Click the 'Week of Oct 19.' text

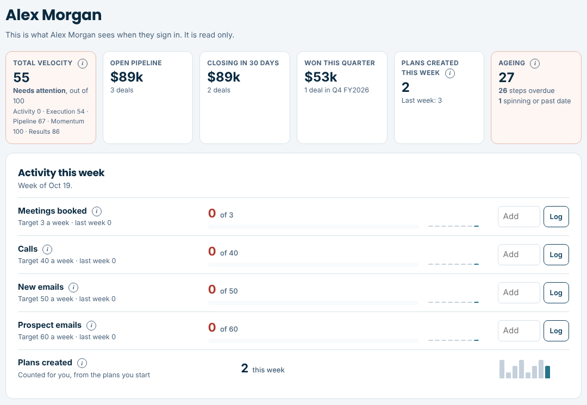pyautogui.click(x=45, y=185)
